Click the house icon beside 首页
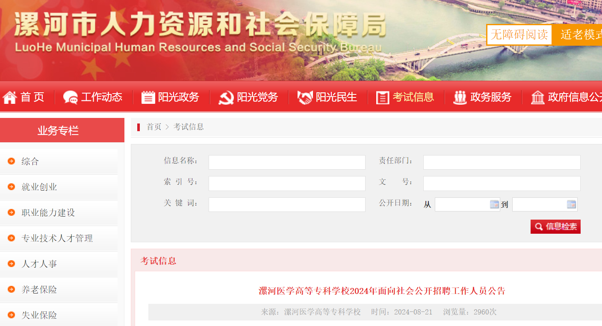 click(9, 97)
